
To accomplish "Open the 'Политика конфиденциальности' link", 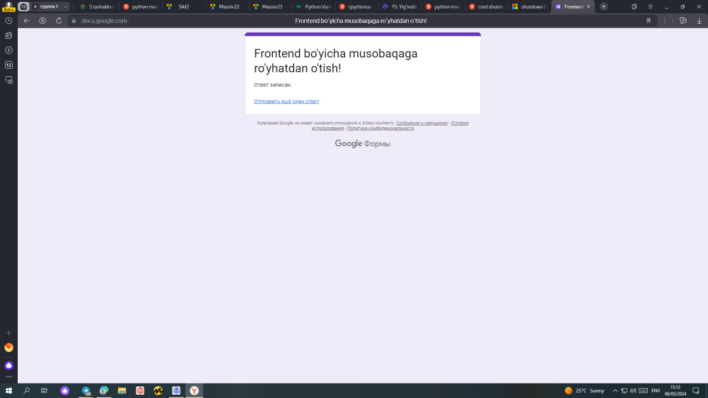I will 380,128.
